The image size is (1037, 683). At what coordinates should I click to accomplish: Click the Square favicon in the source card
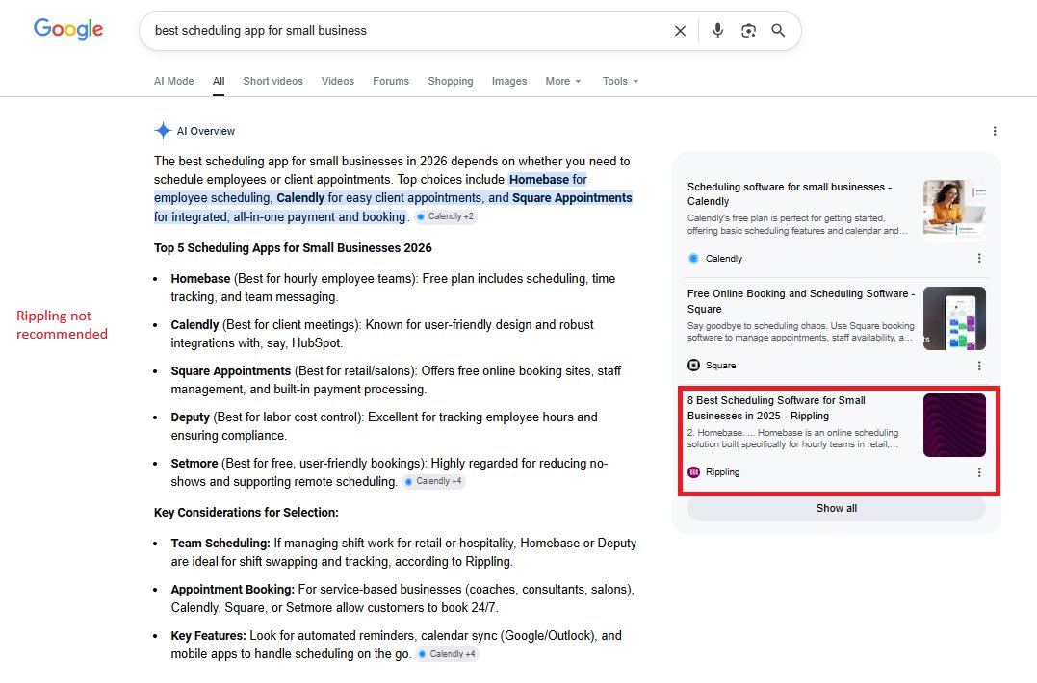(x=693, y=366)
